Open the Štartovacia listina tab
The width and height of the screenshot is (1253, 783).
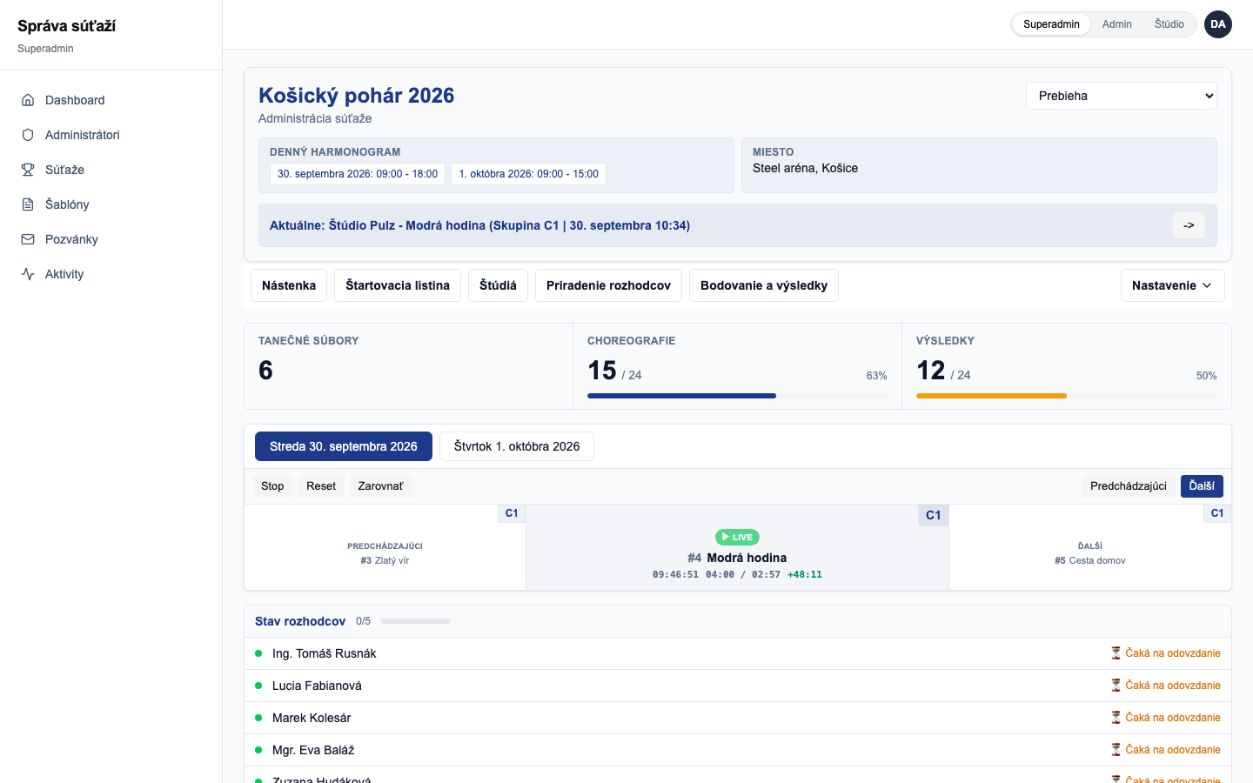[x=398, y=285]
